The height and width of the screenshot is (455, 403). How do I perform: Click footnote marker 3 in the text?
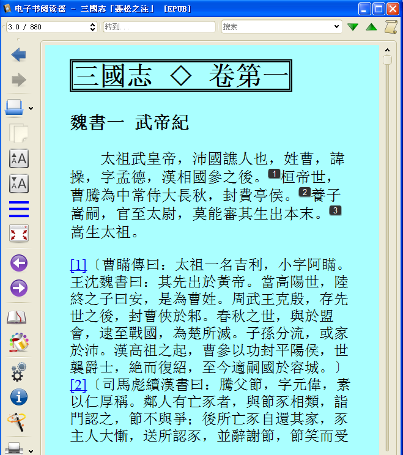(335, 210)
